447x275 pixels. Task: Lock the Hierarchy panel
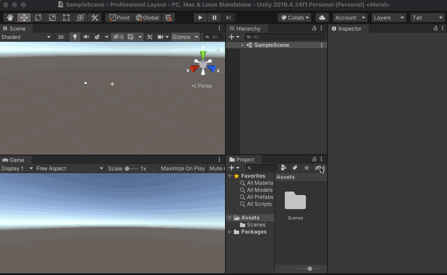point(314,28)
